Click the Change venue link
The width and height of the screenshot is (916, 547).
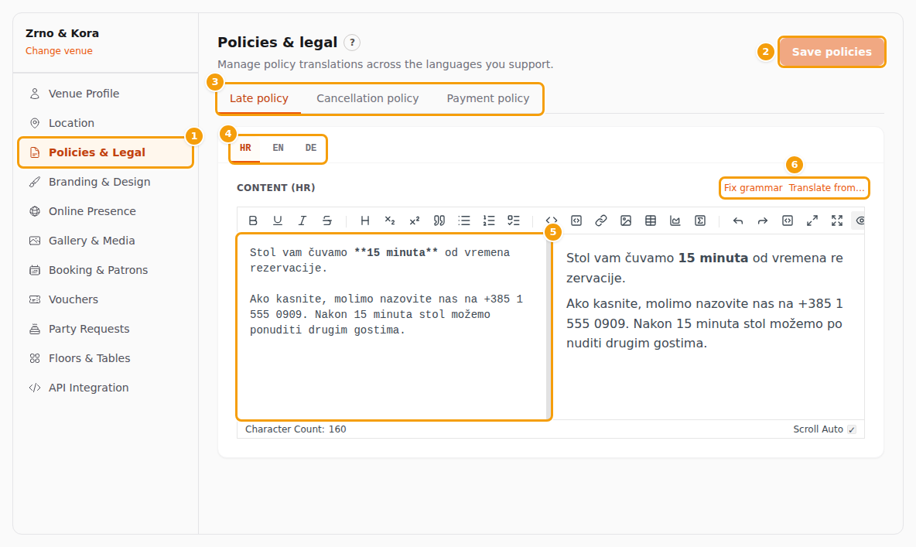click(59, 51)
